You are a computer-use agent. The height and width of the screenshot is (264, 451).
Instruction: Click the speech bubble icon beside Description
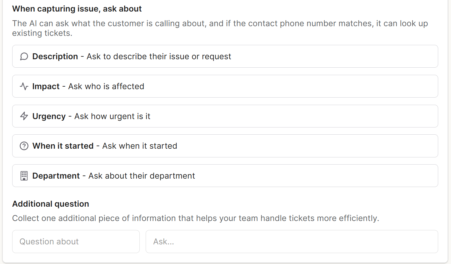24,56
